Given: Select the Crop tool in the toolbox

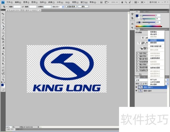Looking at the screenshot, I should (3, 26).
